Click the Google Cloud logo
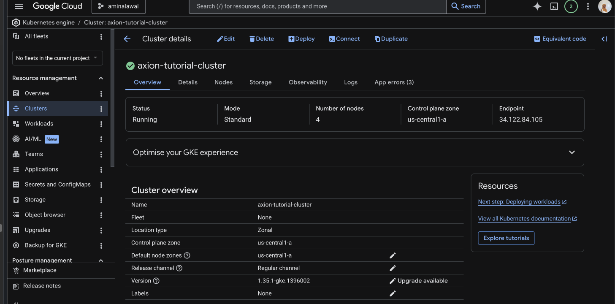 point(57,6)
